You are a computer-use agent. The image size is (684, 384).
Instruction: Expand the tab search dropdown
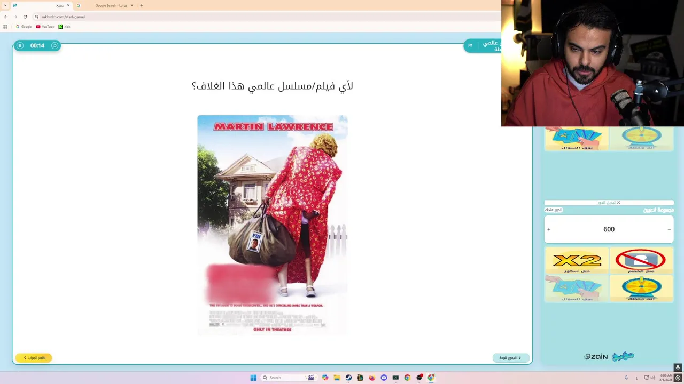click(x=5, y=5)
